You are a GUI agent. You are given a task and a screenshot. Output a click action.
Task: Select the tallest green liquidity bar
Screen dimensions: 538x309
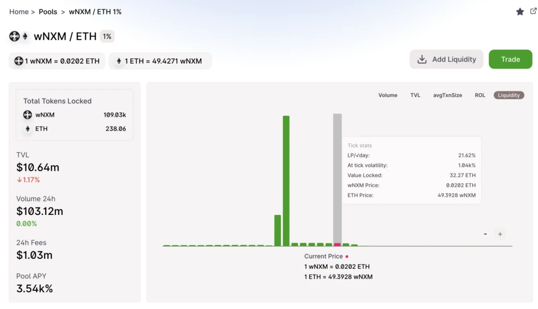(286, 181)
